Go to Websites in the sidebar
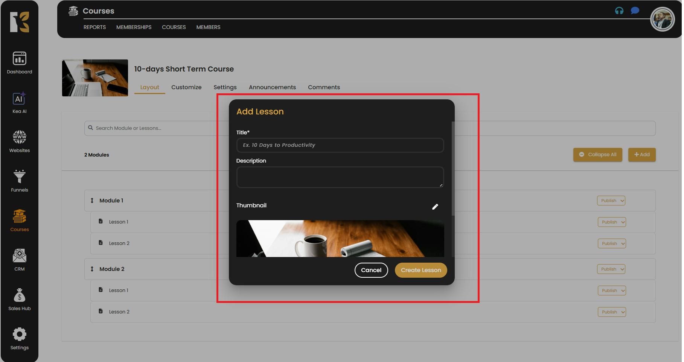Viewport: 684px width, 362px height. tap(20, 141)
